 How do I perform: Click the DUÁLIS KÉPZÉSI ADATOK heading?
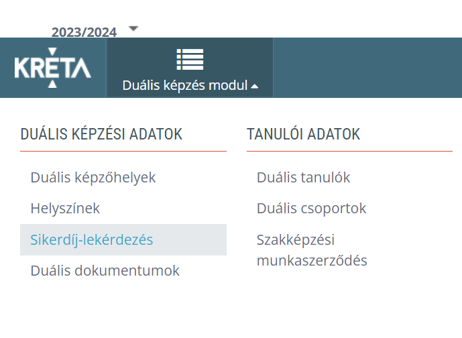(x=101, y=134)
